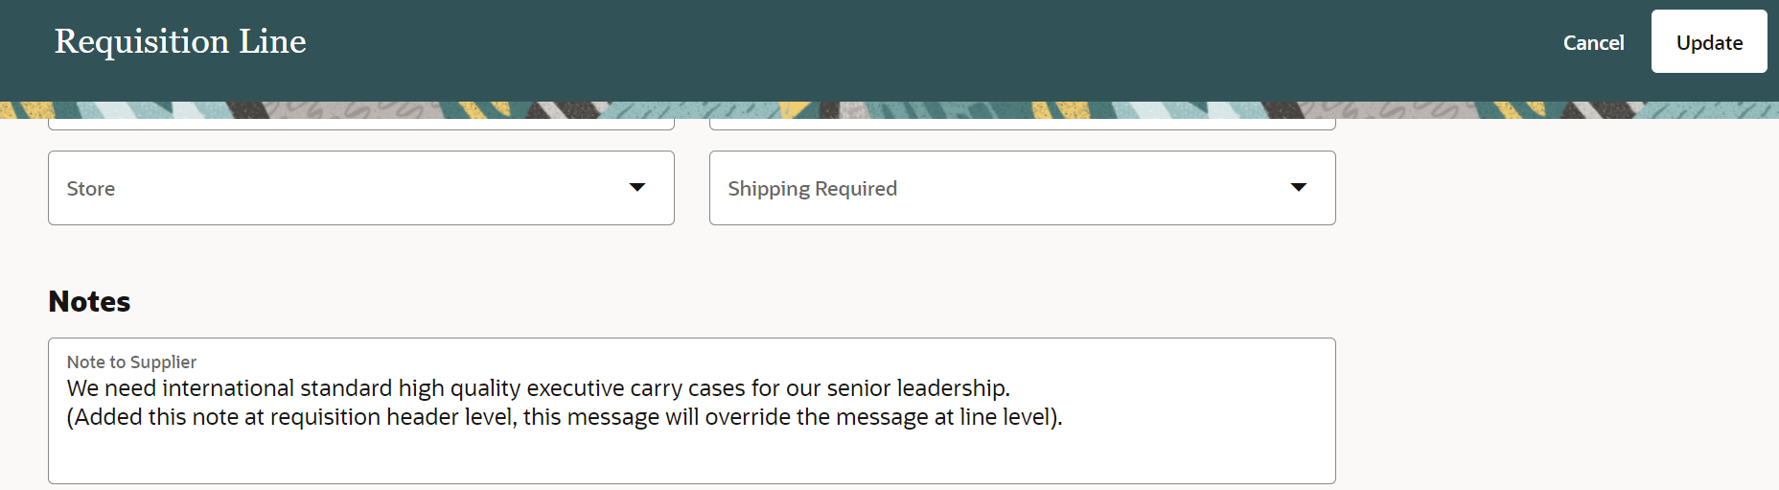The height and width of the screenshot is (490, 1779).
Task: Cancel the requisition line edit
Action: pyautogui.click(x=1593, y=42)
